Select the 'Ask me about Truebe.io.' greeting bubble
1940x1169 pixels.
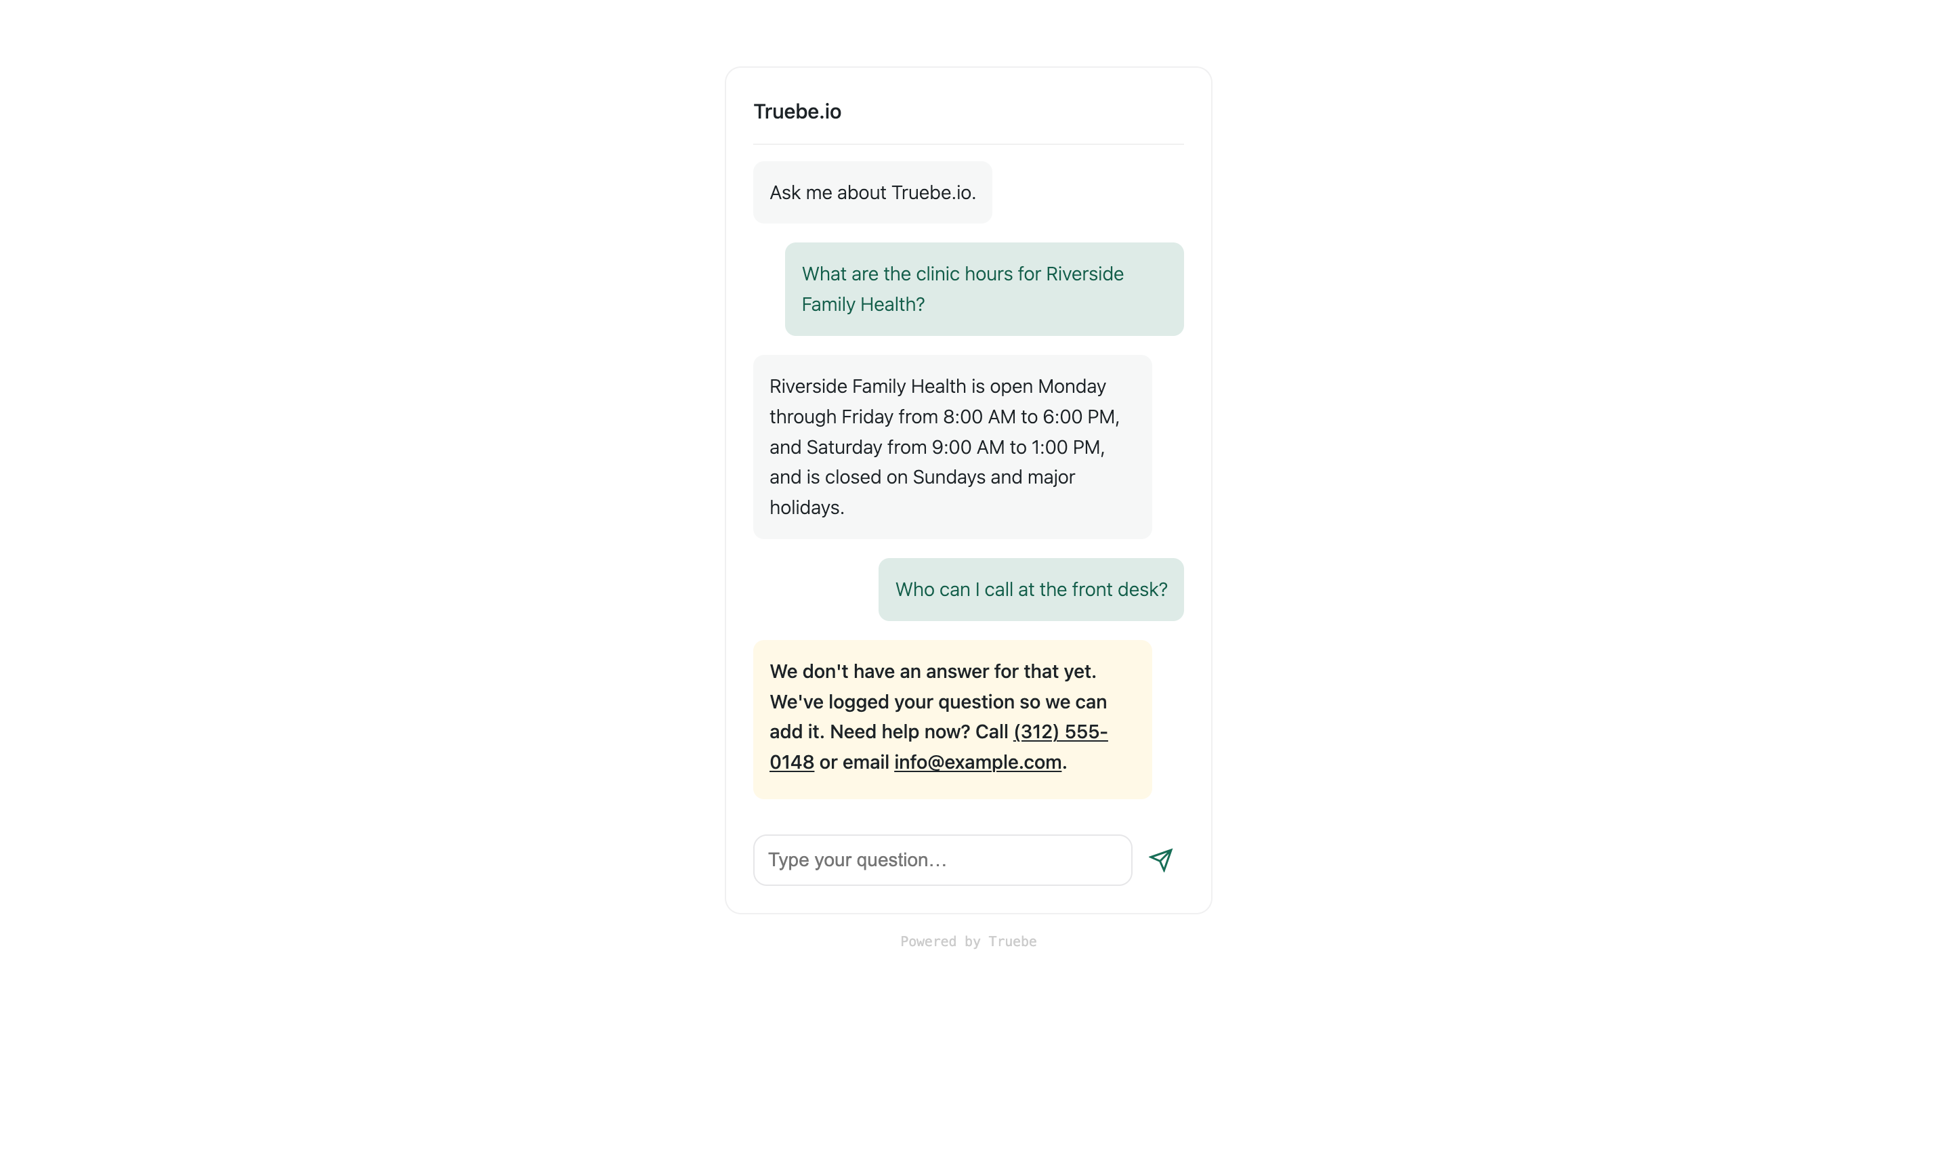click(872, 193)
